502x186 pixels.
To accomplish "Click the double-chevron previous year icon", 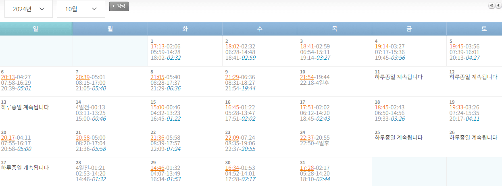I will pos(492,5).
